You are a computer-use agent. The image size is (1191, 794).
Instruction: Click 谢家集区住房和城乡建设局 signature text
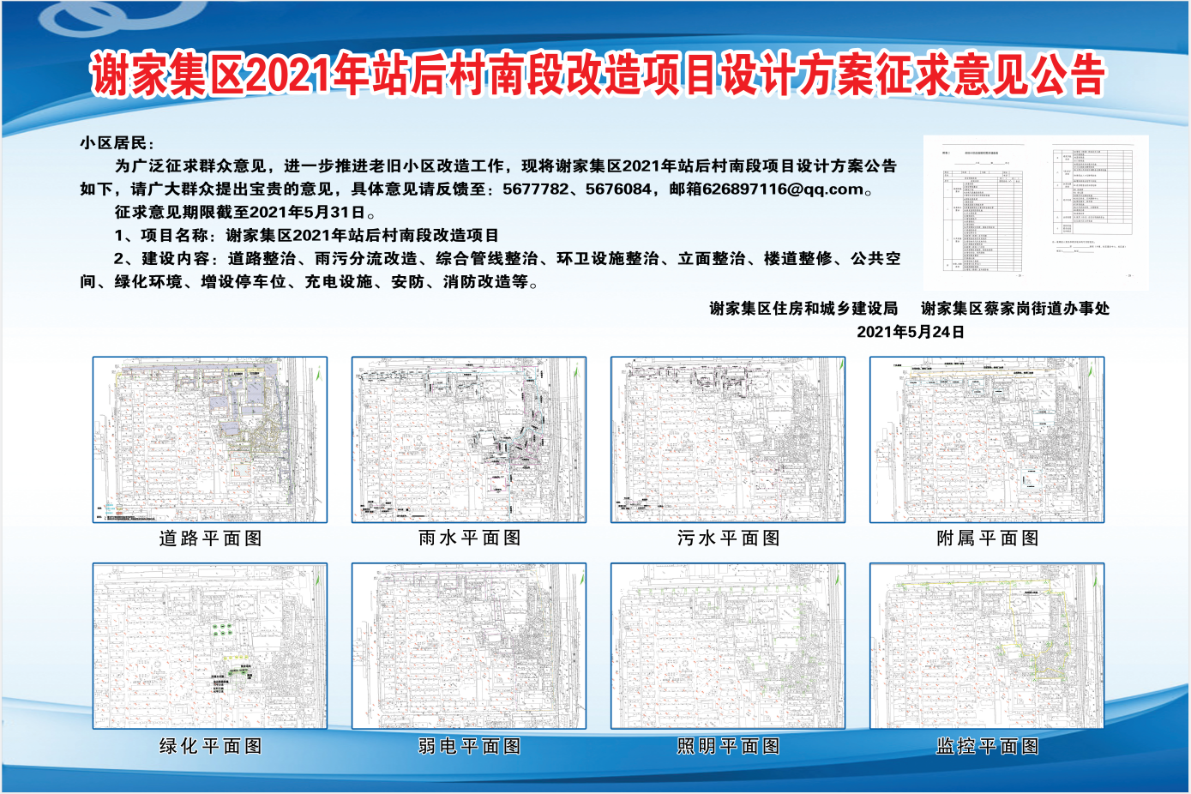point(803,309)
